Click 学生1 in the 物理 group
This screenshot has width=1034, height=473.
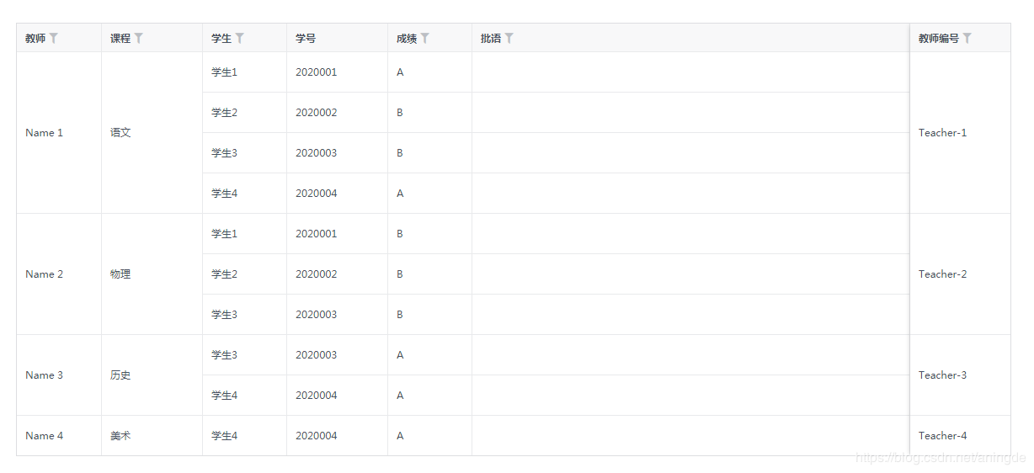tap(225, 234)
